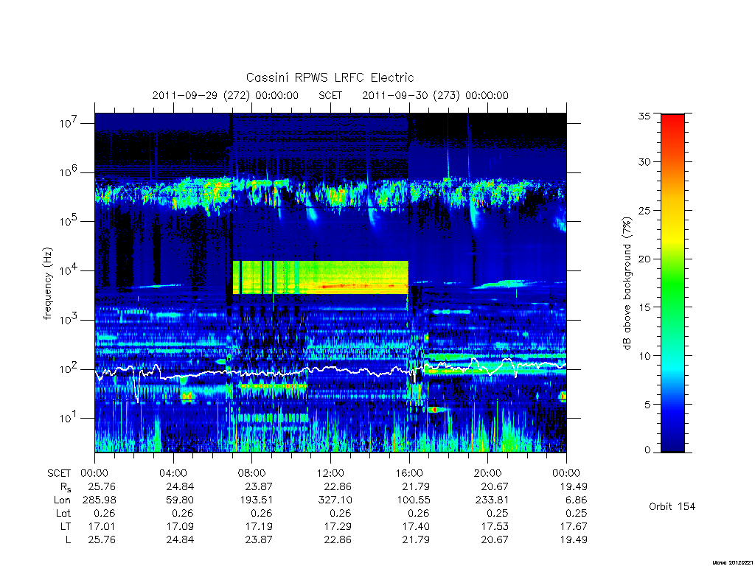
Task: Click the plot title Cassini RPWS LRFC Electric
Action: [x=330, y=77]
